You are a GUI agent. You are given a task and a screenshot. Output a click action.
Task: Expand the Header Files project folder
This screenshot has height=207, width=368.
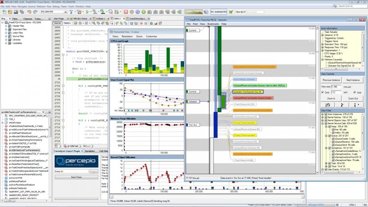[x=6, y=26]
